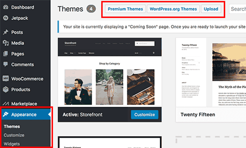Select the Twenty Fifteen theme preview
246x148 pixels.
(x=211, y=72)
